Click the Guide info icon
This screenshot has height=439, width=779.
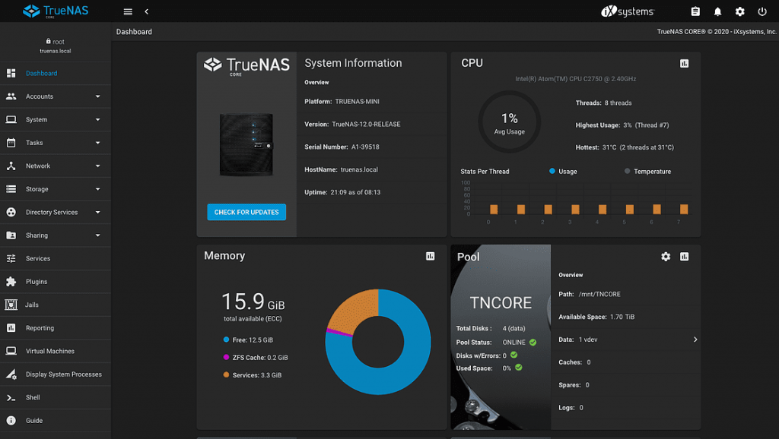pos(11,421)
